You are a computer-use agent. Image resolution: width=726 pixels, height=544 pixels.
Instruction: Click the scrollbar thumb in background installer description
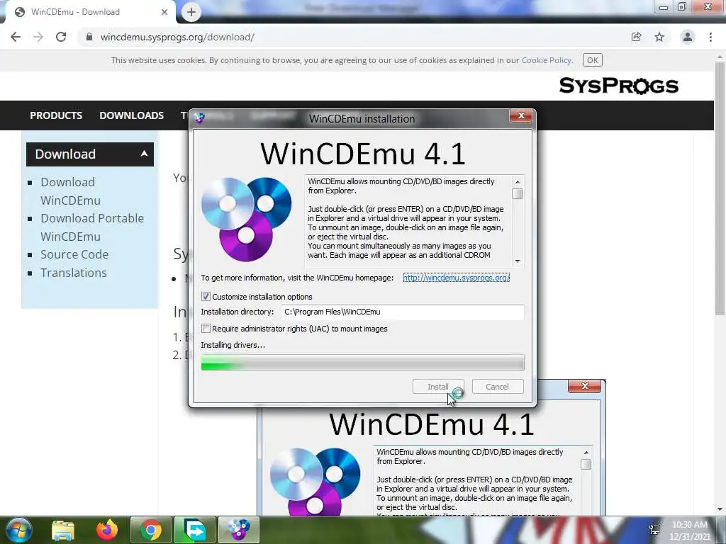coord(586,464)
